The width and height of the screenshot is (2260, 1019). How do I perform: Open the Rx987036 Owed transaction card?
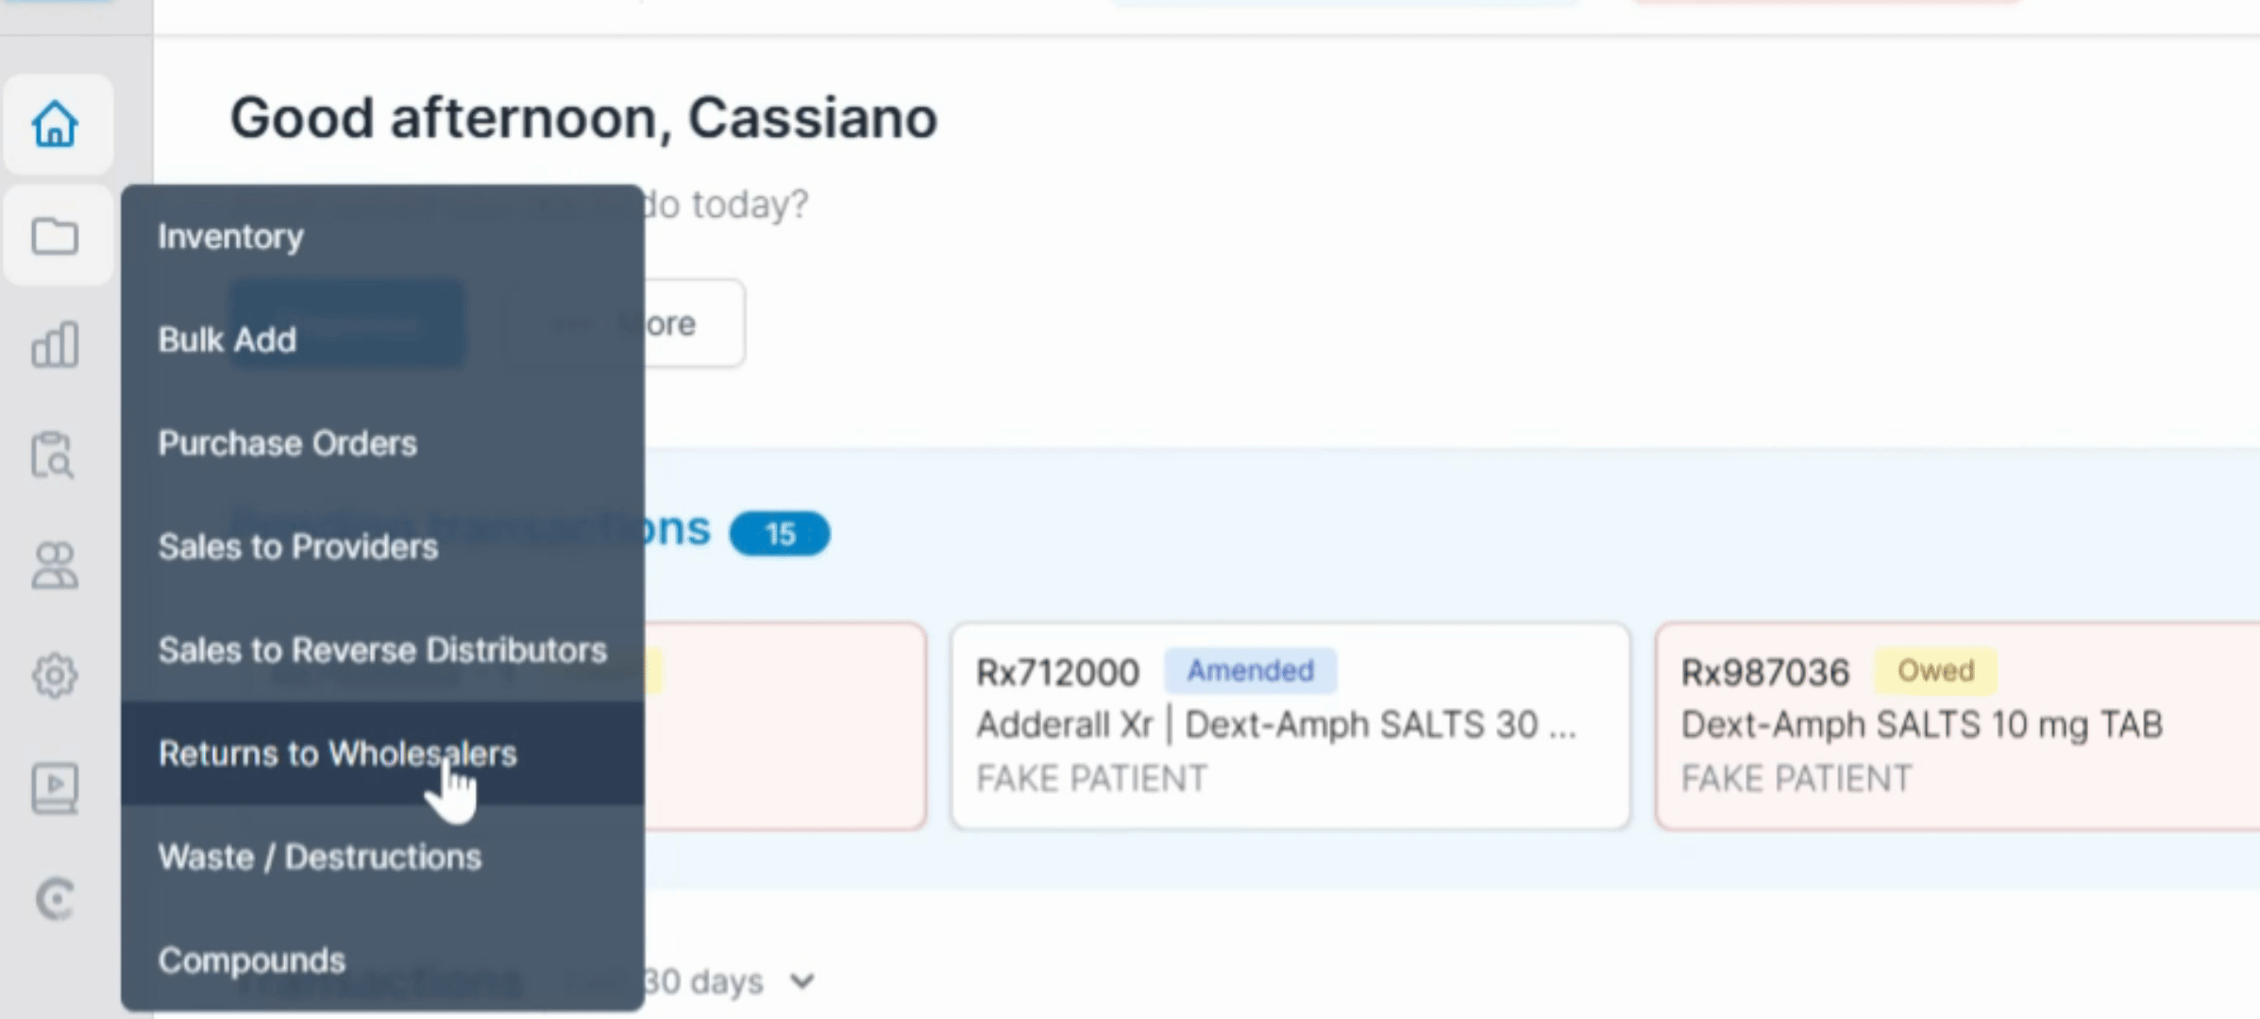tap(1957, 726)
